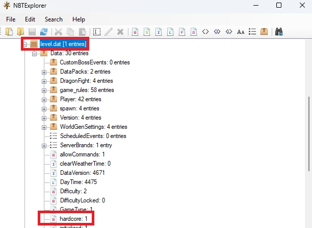Click the long icon beside DayTime
312x228 pixels.
point(54,182)
